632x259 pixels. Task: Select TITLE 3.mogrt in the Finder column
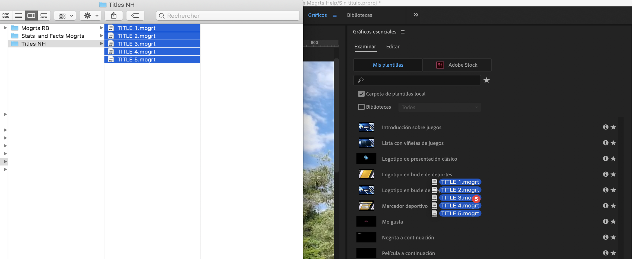(x=152, y=44)
